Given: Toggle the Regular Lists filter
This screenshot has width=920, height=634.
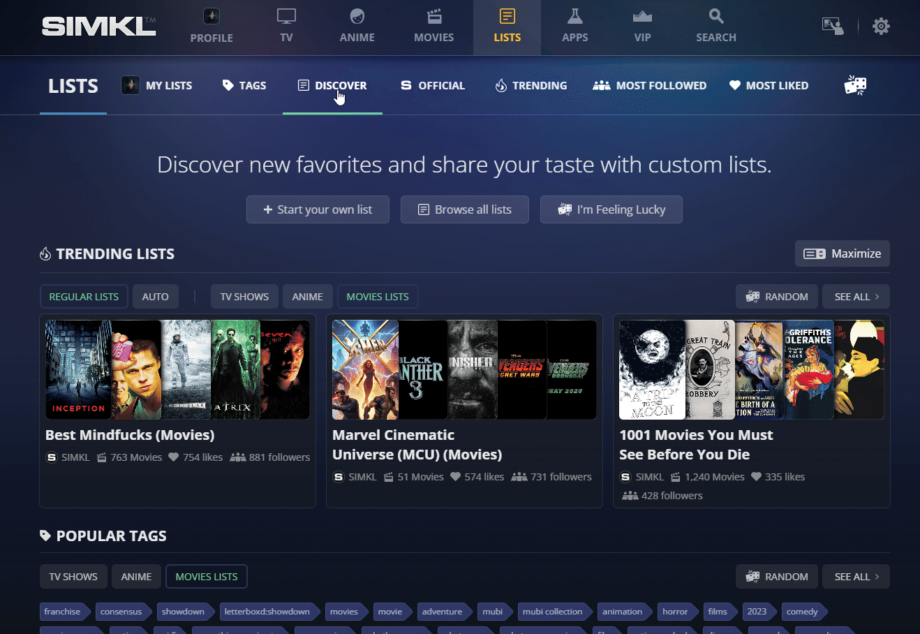Looking at the screenshot, I should pyautogui.click(x=84, y=297).
